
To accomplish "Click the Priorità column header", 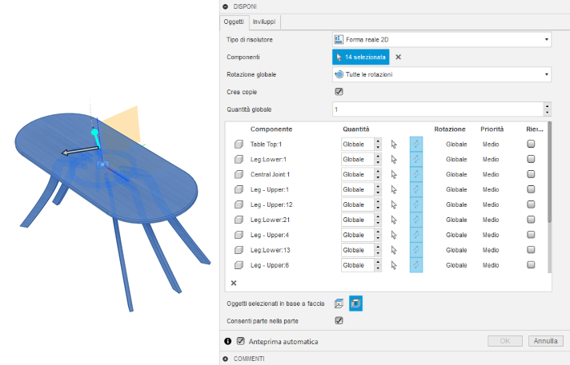I will point(492,129).
